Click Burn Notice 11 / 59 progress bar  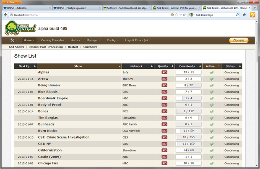pyautogui.click(x=189, y=131)
